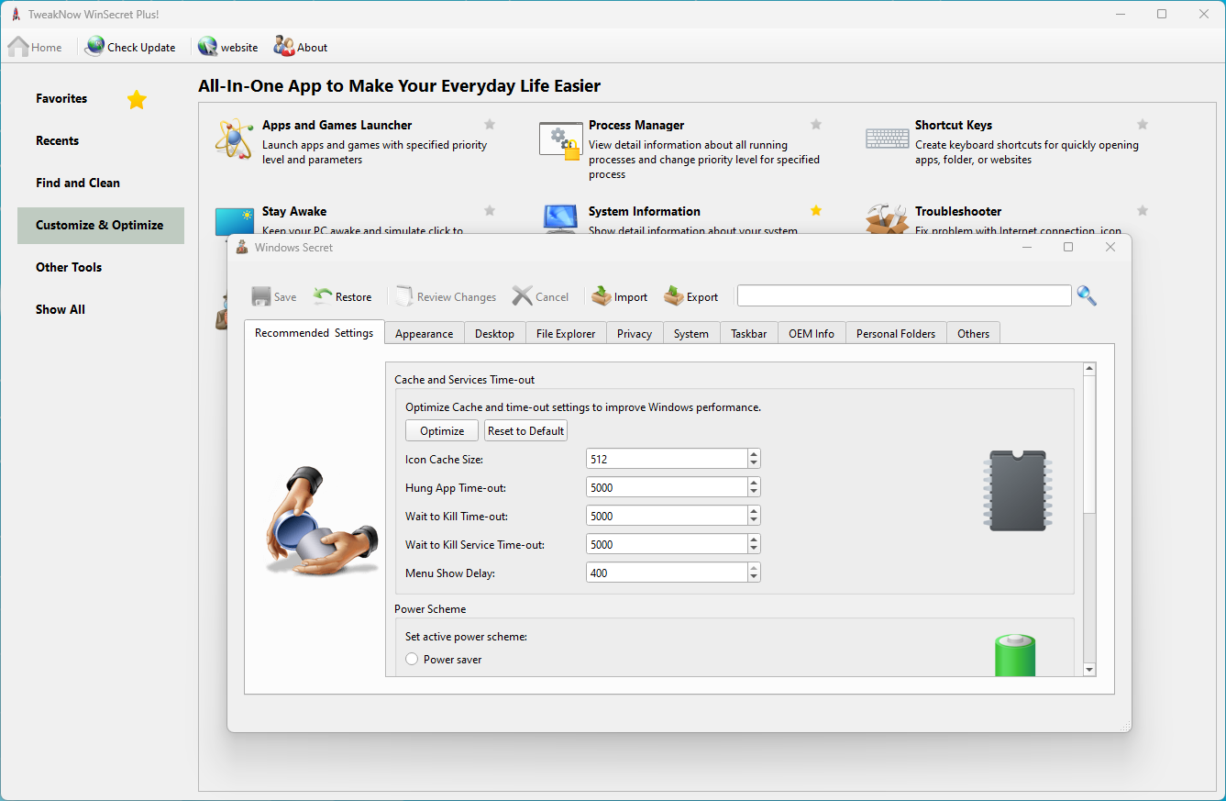Click settings panel scrollbar up arrow
This screenshot has height=801, width=1226.
pos(1089,369)
